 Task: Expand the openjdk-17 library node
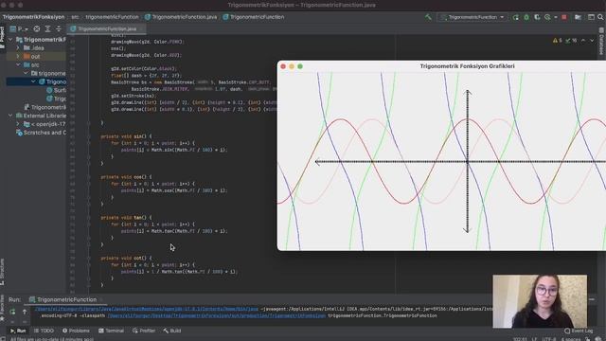coord(18,124)
